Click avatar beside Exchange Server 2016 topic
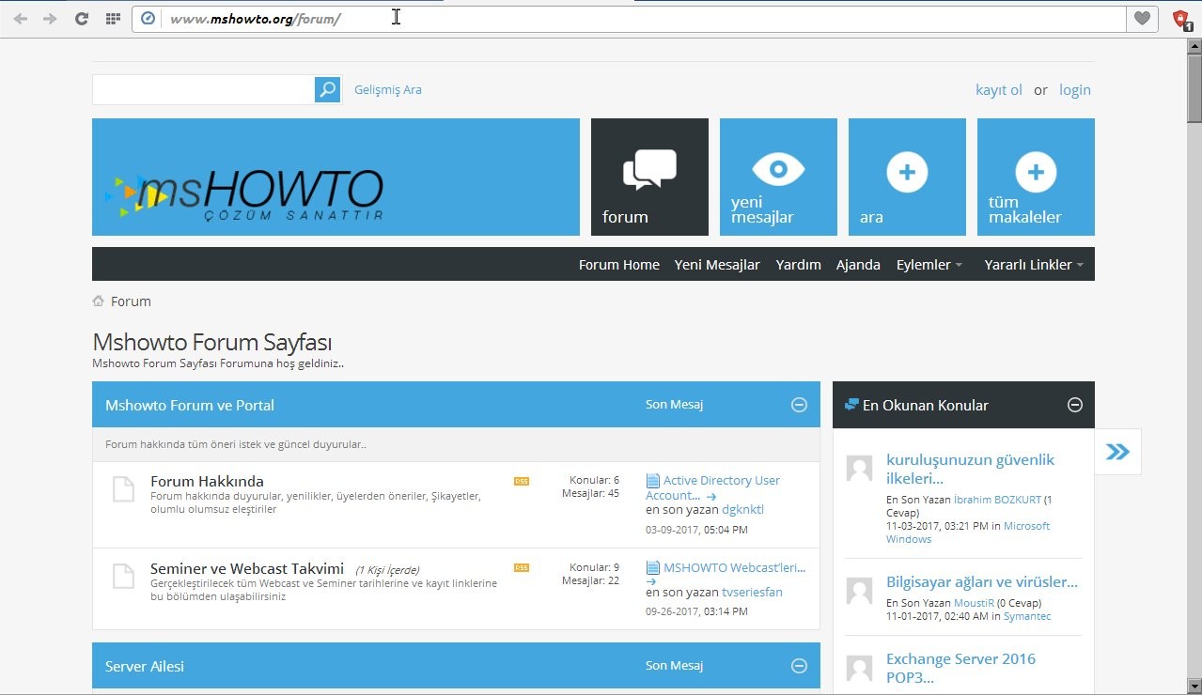This screenshot has height=695, width=1202. (x=859, y=668)
